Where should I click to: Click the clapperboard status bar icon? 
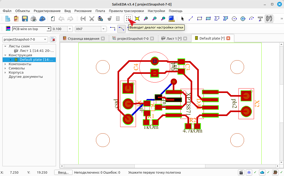click(x=241, y=172)
